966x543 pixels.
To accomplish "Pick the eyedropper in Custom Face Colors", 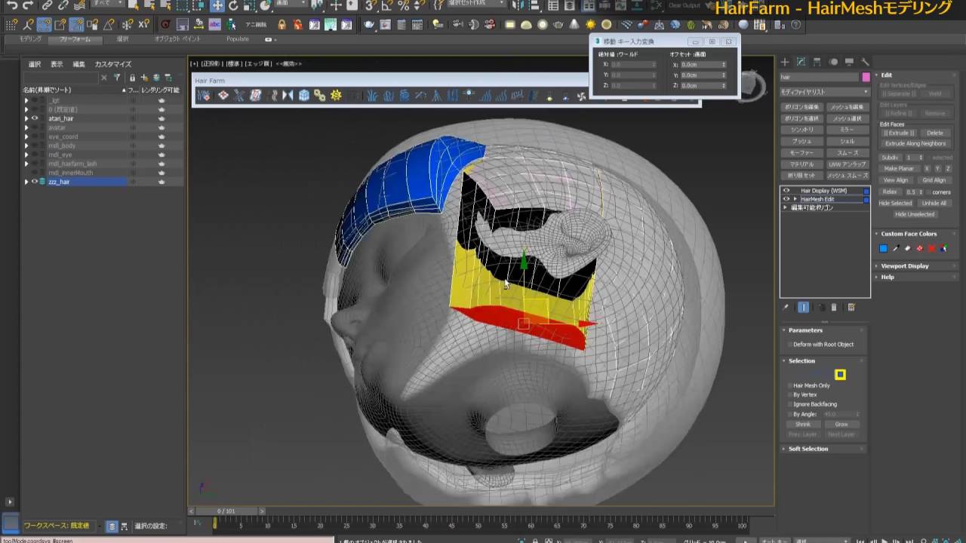I will tap(896, 248).
